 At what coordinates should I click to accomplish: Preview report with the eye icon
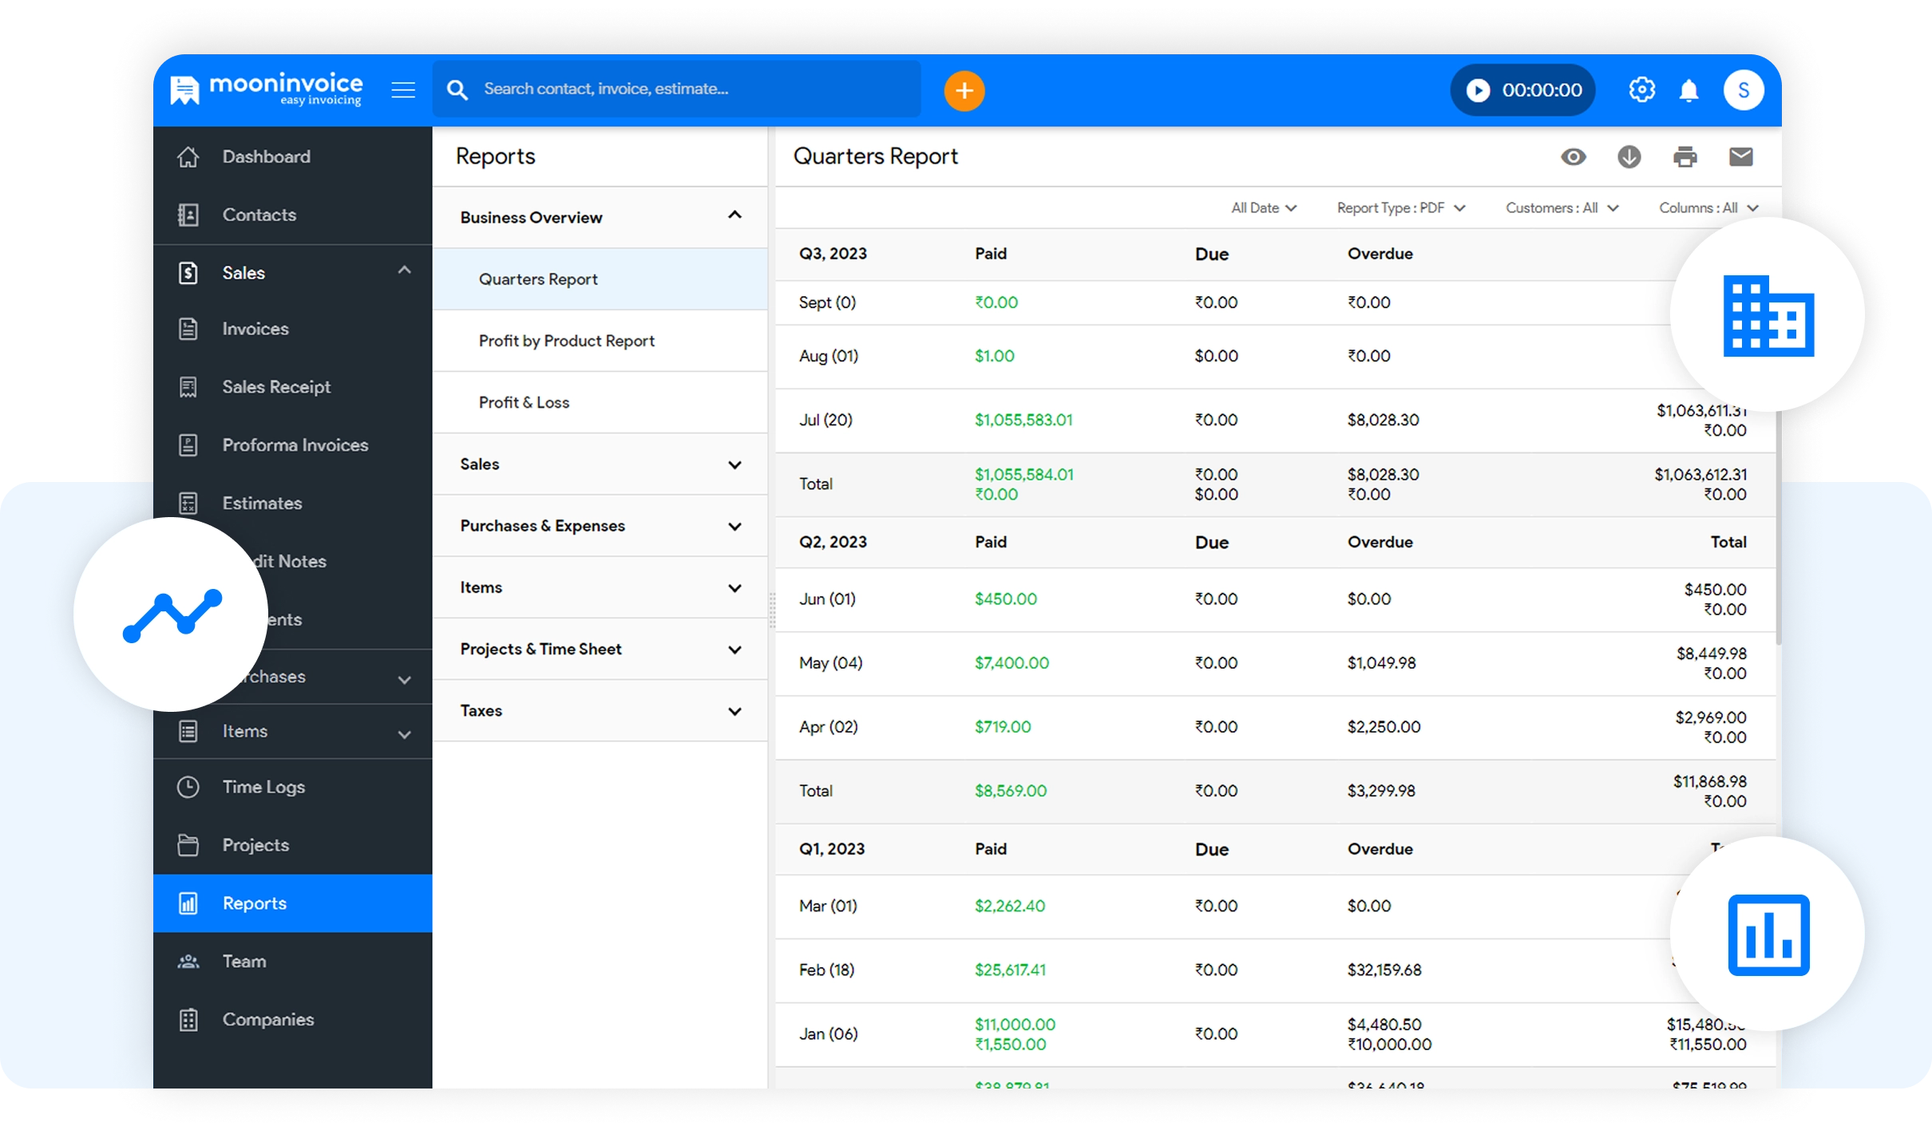click(x=1573, y=156)
